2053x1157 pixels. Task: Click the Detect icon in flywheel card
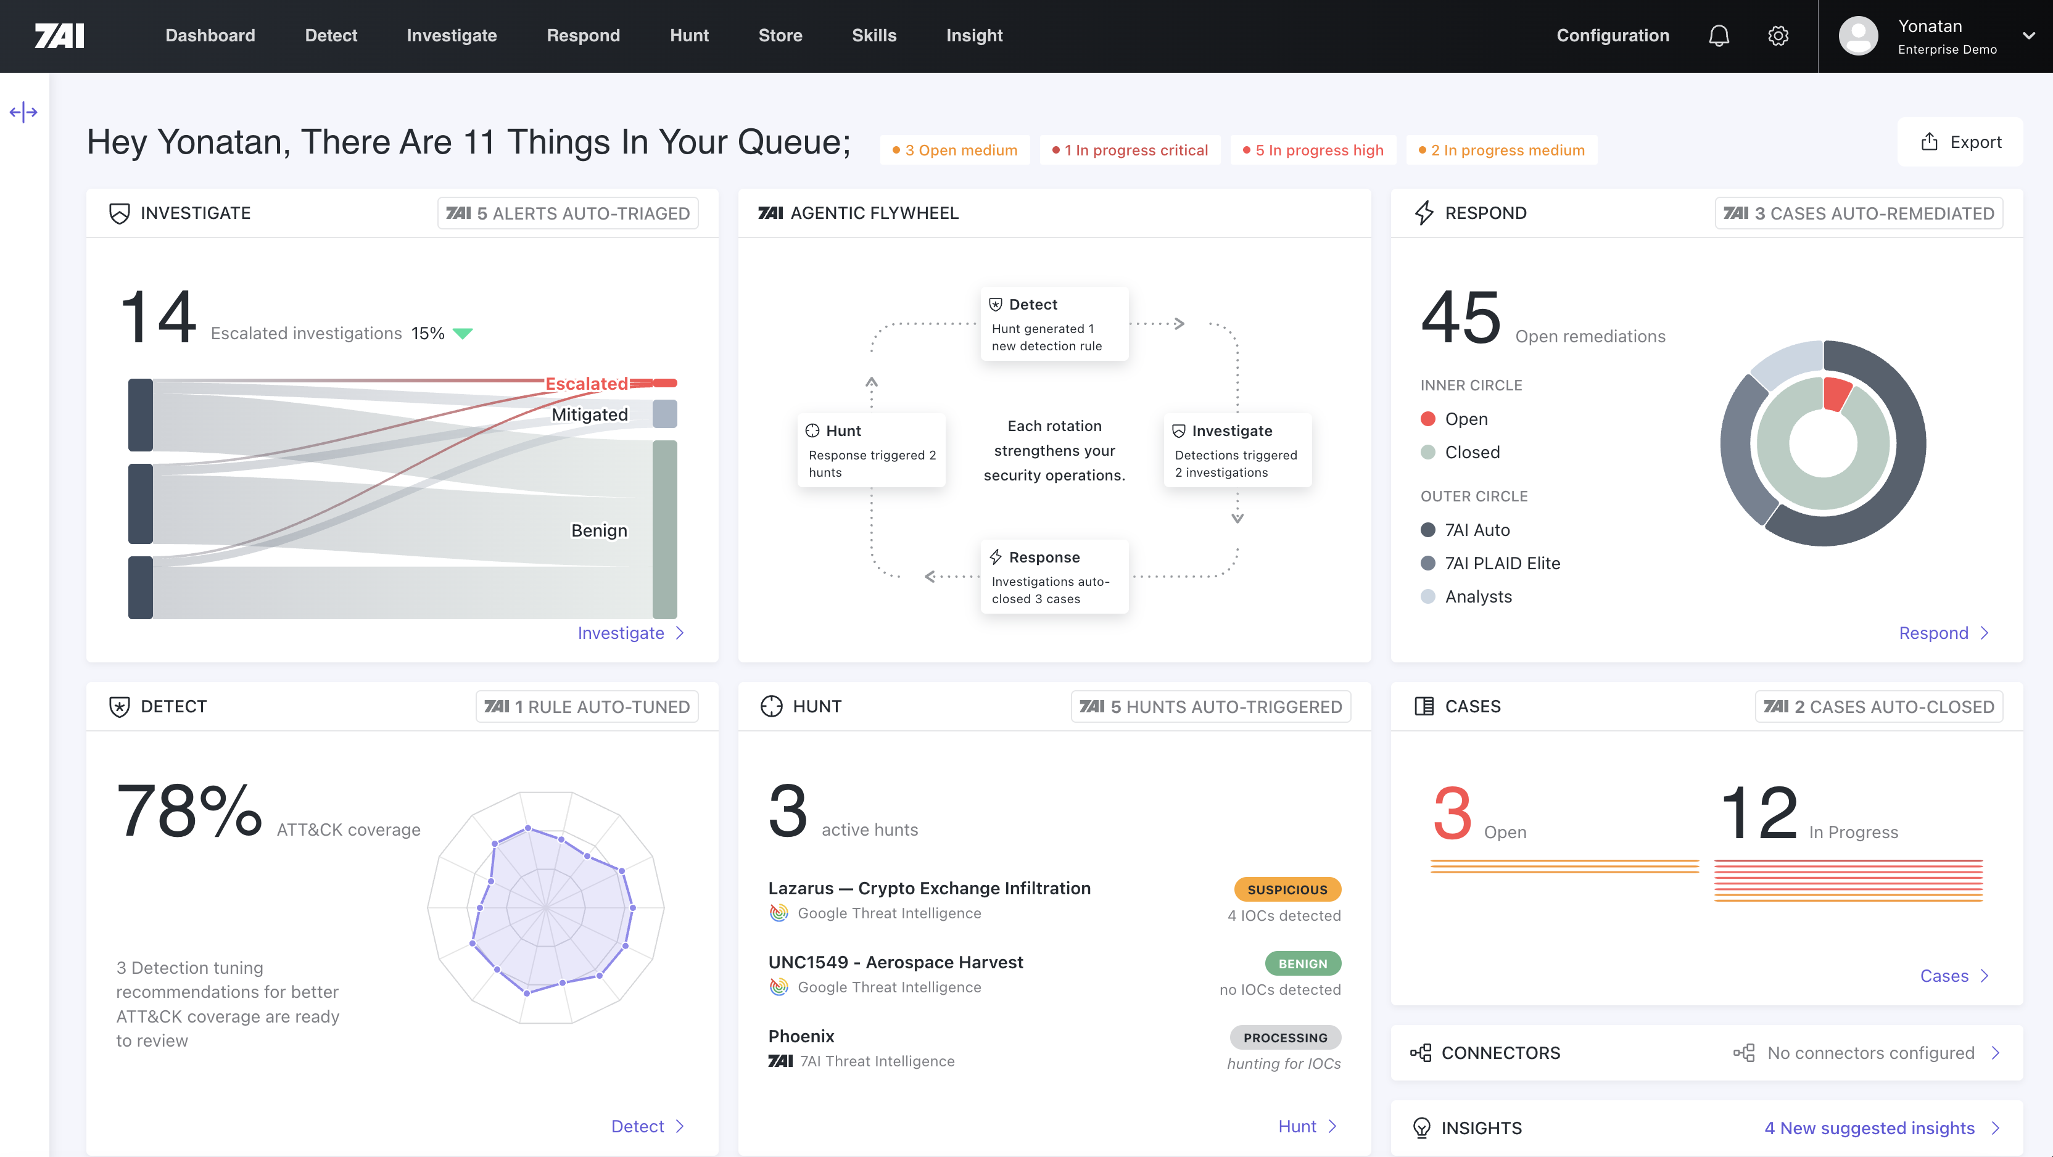point(996,305)
